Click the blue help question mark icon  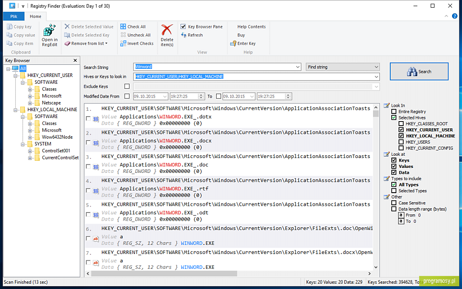click(x=455, y=16)
